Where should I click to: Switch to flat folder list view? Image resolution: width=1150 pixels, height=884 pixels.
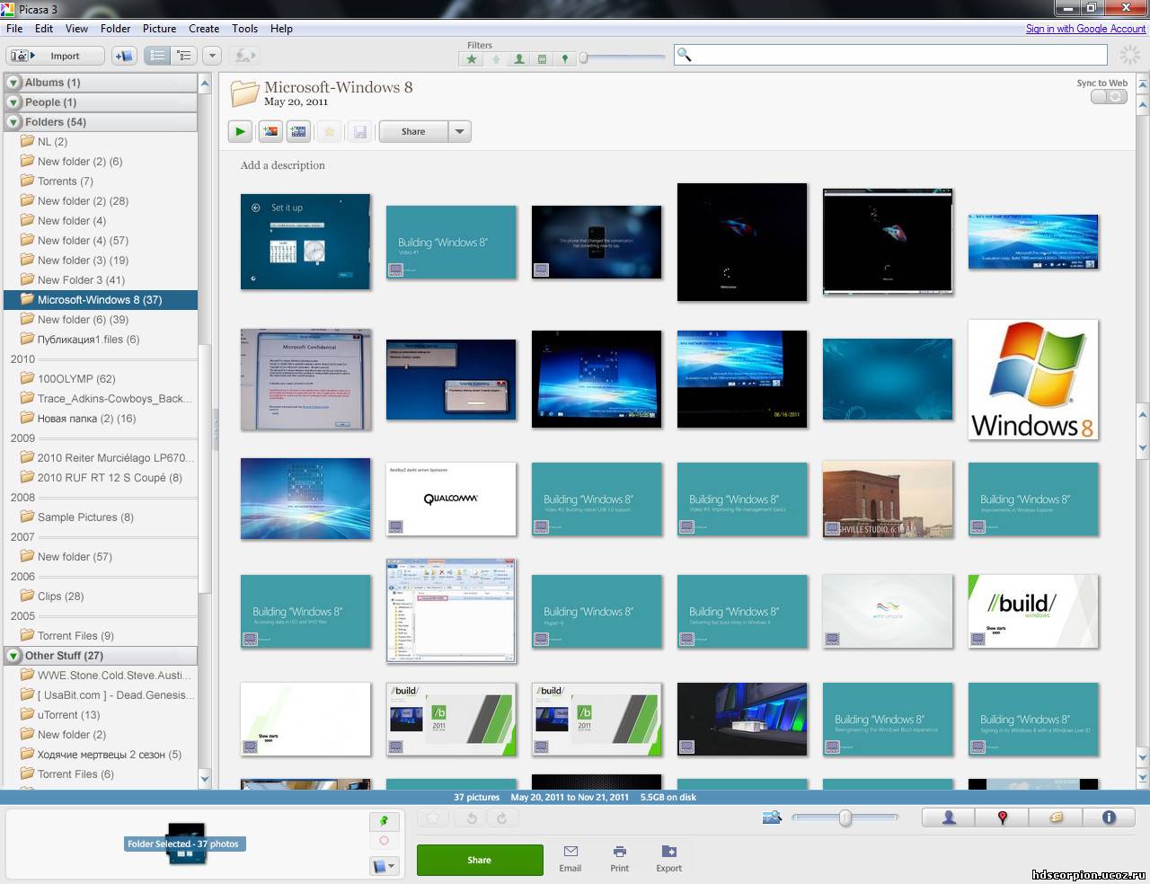[157, 56]
